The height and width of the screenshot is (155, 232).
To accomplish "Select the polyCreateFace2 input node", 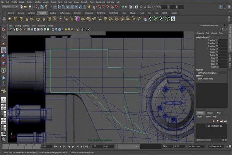I will click(x=205, y=79).
